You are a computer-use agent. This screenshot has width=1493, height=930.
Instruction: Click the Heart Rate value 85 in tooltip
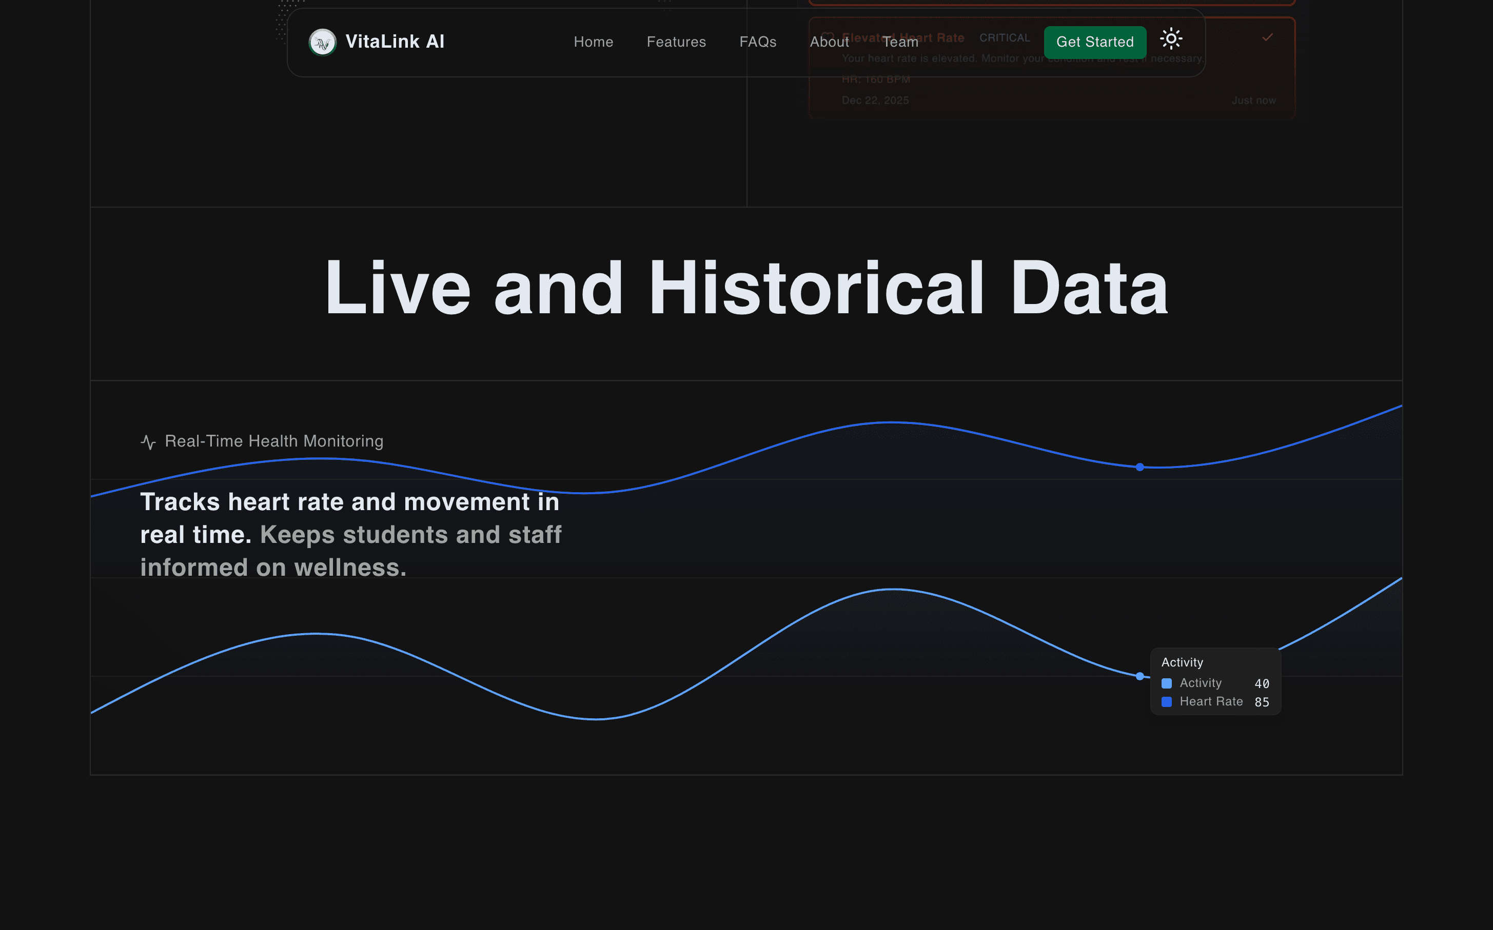click(x=1262, y=702)
